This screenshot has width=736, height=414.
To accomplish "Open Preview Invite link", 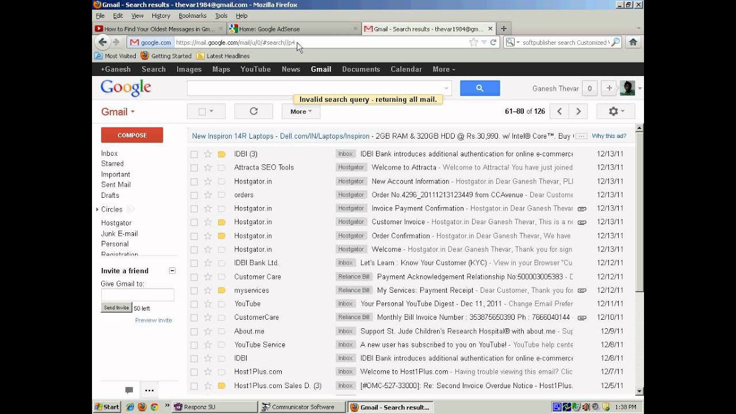I will point(154,320).
